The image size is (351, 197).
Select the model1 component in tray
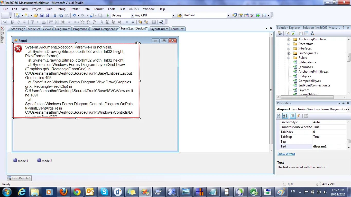21,161
